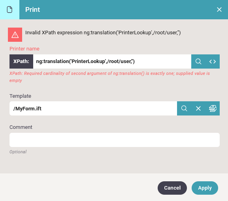Close the Print dialog
The height and width of the screenshot is (201, 228).
219,9
